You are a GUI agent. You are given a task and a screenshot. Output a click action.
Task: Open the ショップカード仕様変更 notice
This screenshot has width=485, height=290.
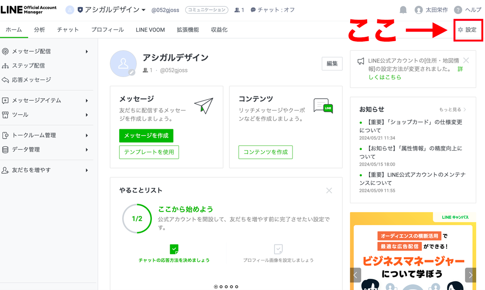click(x=411, y=126)
